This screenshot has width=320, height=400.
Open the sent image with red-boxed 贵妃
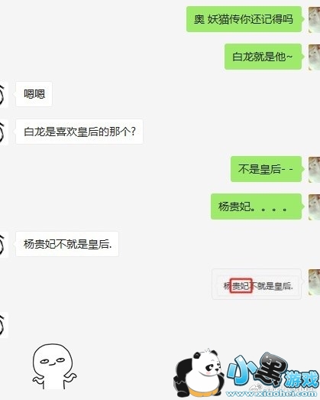[257, 284]
